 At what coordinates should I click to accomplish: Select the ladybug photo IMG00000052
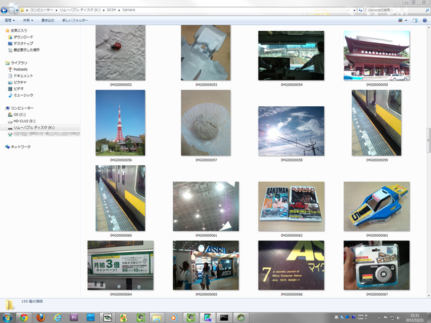[121, 52]
